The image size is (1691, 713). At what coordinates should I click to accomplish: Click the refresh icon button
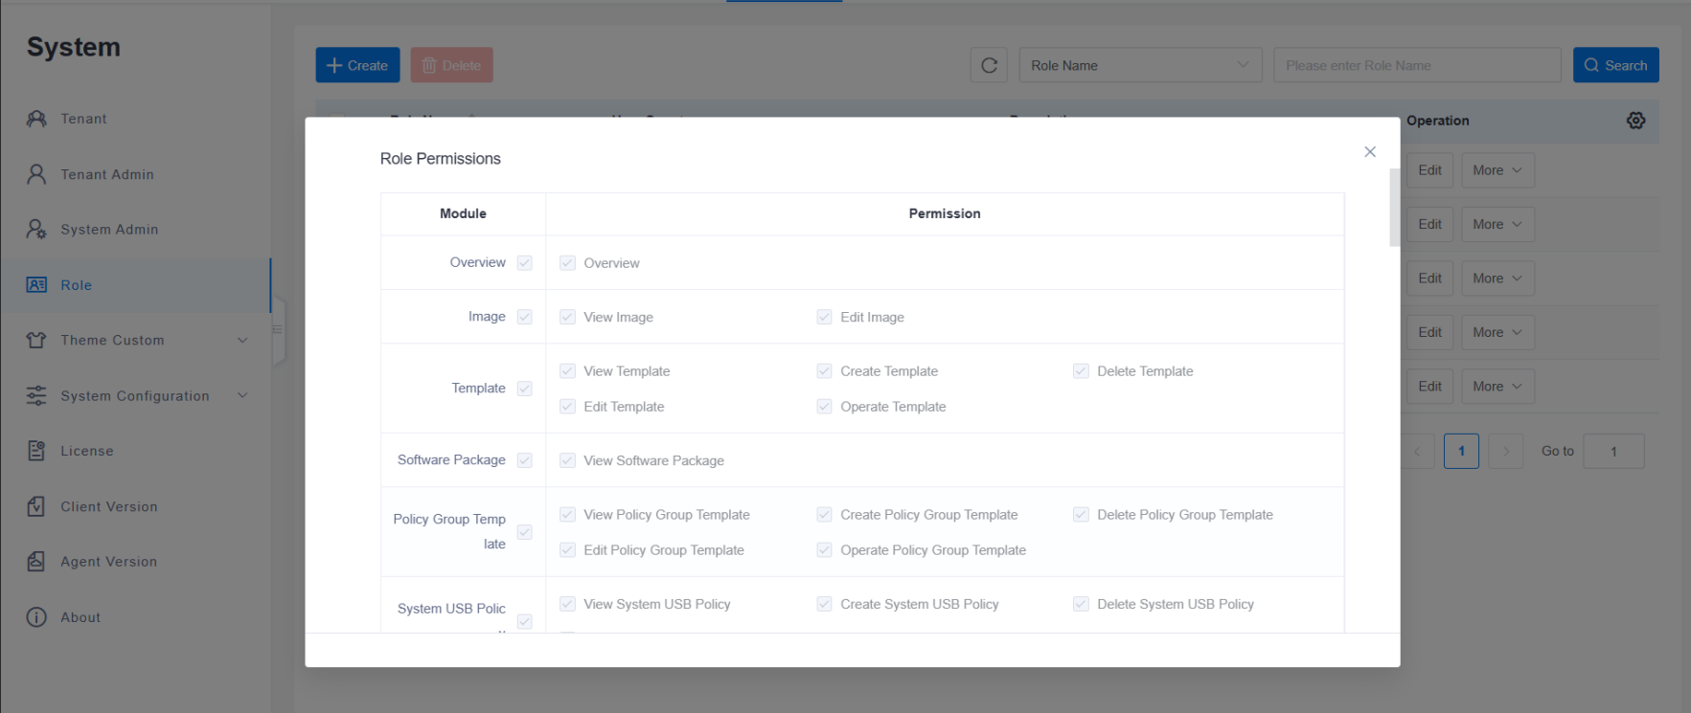pos(989,65)
